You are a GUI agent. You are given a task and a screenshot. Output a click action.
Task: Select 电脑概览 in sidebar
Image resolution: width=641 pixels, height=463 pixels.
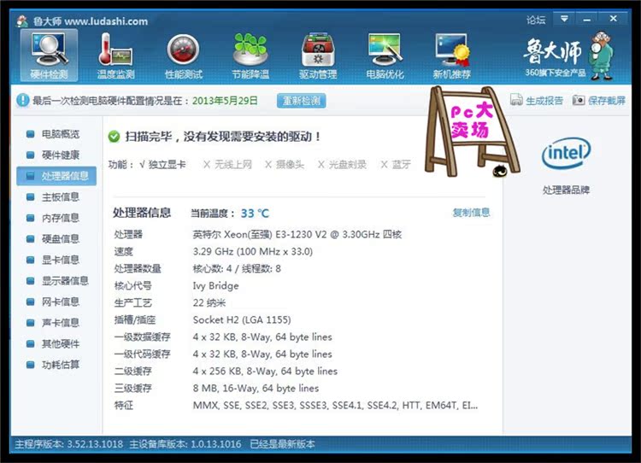[59, 134]
